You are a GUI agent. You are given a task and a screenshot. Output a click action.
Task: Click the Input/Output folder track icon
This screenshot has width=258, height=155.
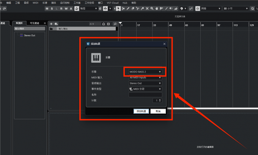click(51, 28)
